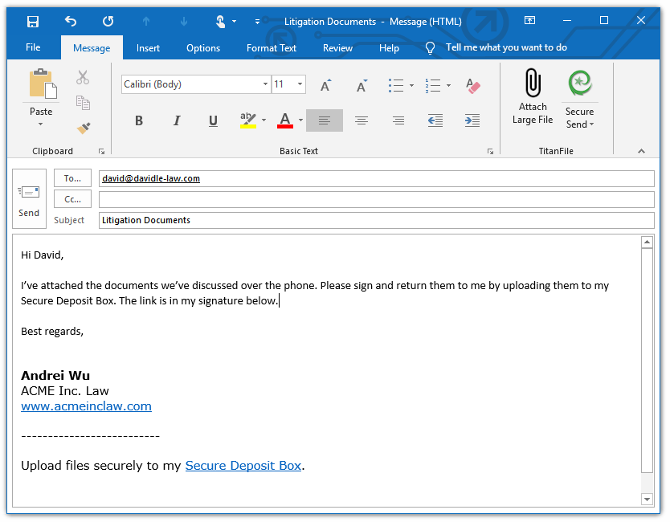The width and height of the screenshot is (670, 522).
Task: Open the Basic Text dialog launcher
Action: coord(490,151)
